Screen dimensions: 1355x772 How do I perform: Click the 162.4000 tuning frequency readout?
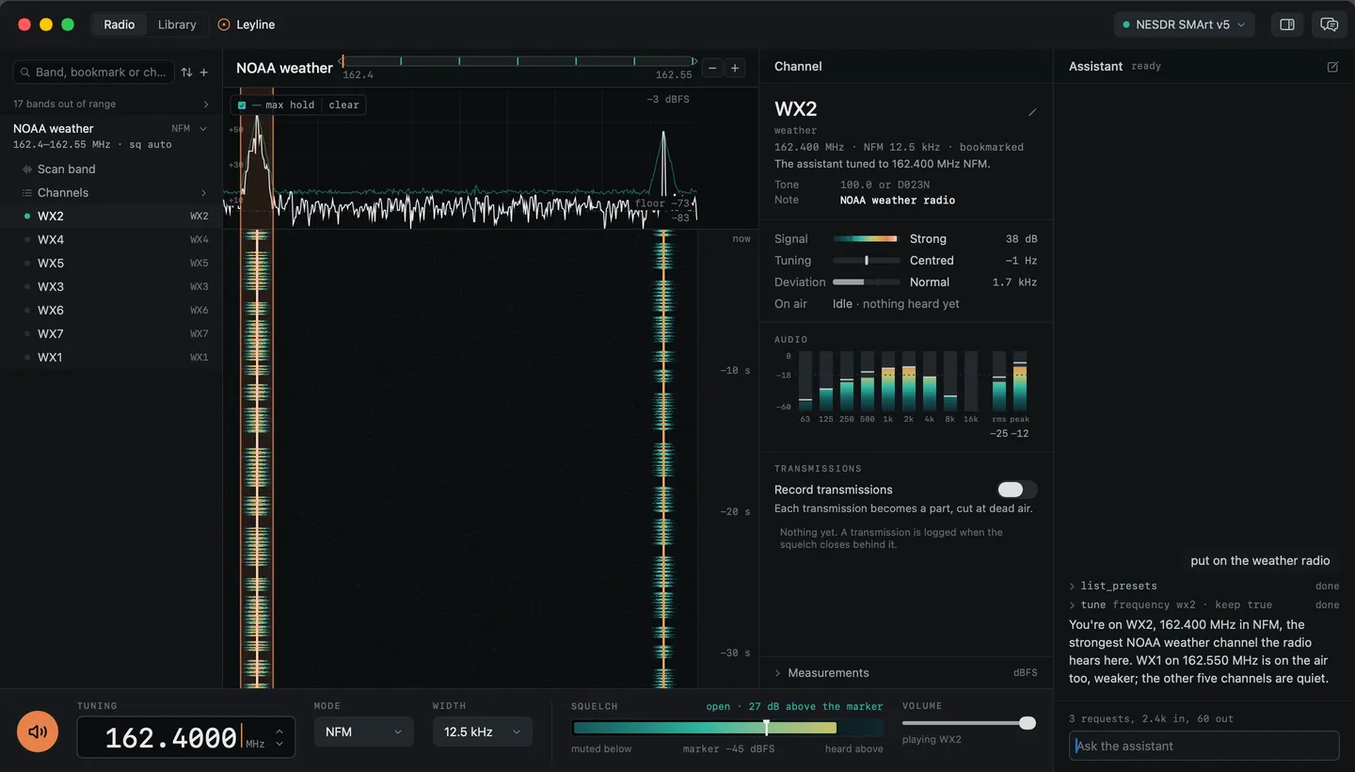(x=170, y=738)
